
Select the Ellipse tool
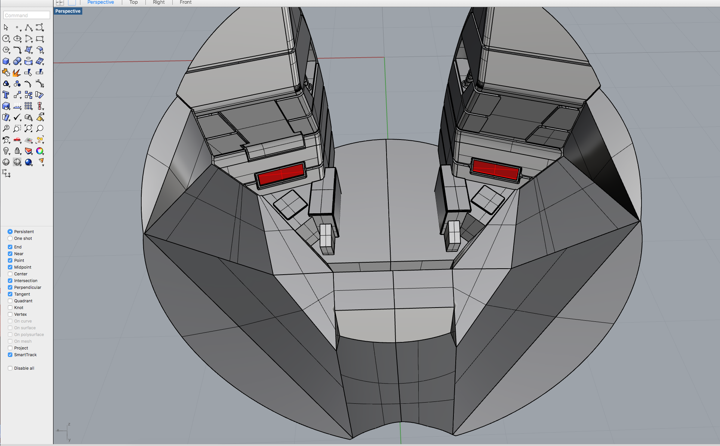pos(17,39)
